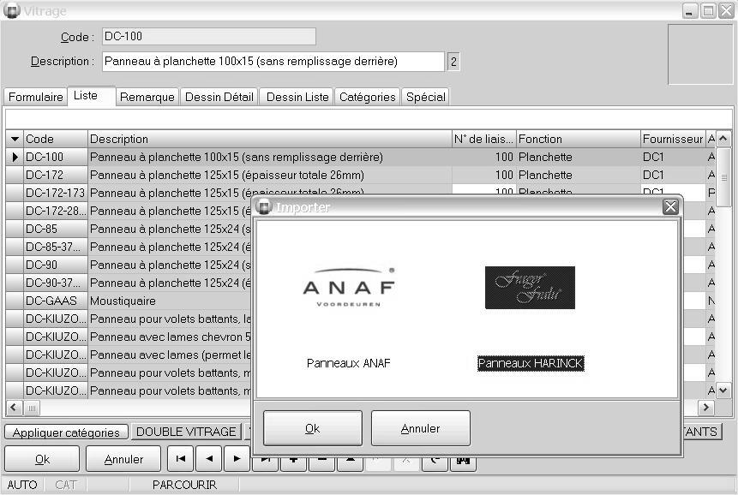Open the Catégories tab
The width and height of the screenshot is (738, 495).
[368, 97]
